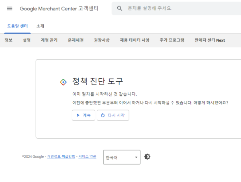
Task: Click the 정책 진단 도구 heading
Action: pos(98,81)
